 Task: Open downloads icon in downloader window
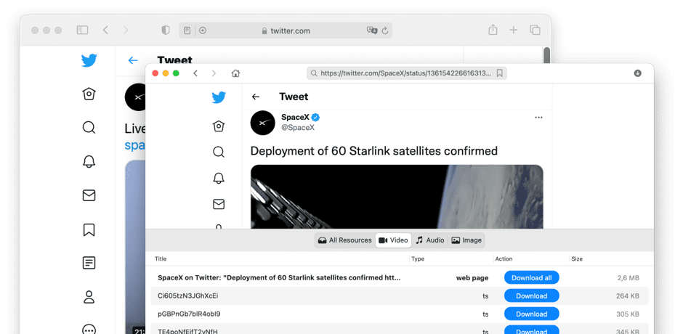tap(638, 73)
